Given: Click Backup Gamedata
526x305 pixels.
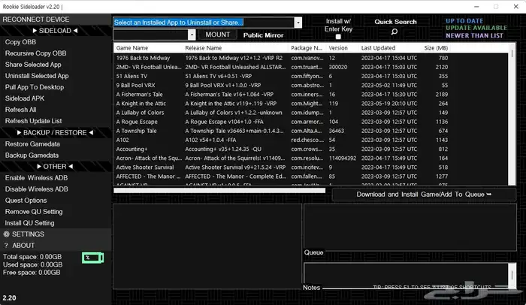Looking at the screenshot, I should tap(32, 156).
